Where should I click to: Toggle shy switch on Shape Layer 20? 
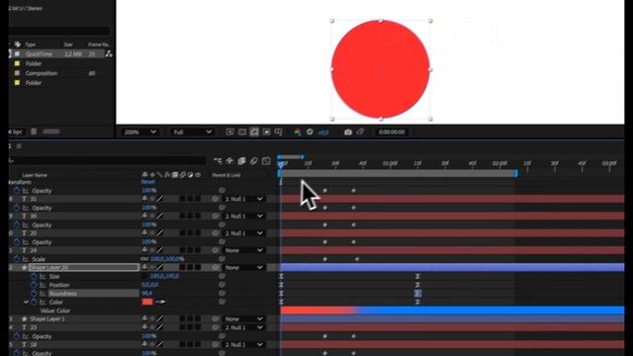[144, 267]
